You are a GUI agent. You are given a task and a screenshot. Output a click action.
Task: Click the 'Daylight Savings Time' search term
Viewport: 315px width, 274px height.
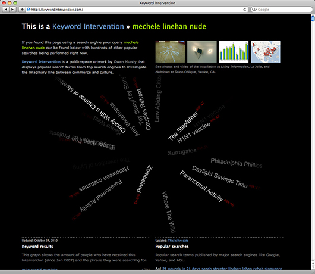pyautogui.click(x=219, y=177)
